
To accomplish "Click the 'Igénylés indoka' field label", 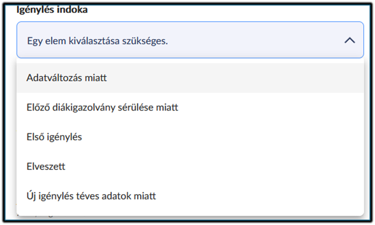I will pyautogui.click(x=53, y=10).
